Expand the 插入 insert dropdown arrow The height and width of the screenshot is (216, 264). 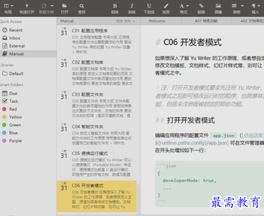[x=259, y=6]
